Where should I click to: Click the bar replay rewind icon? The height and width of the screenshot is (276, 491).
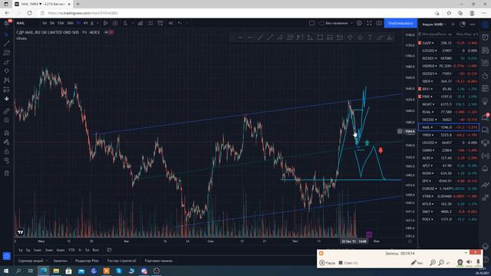click(x=170, y=23)
